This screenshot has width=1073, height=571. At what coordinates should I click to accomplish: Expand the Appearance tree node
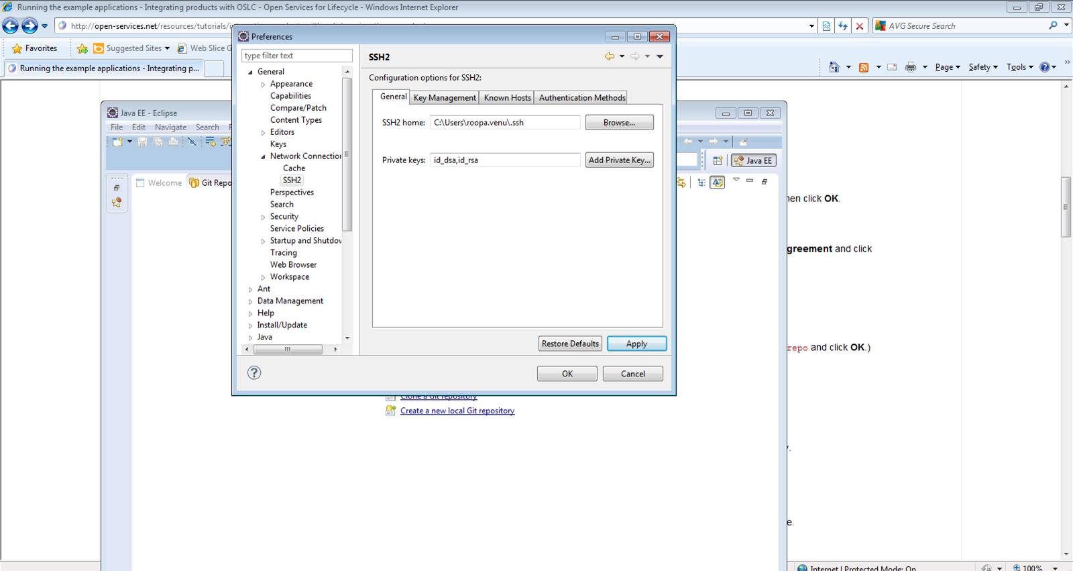(263, 85)
